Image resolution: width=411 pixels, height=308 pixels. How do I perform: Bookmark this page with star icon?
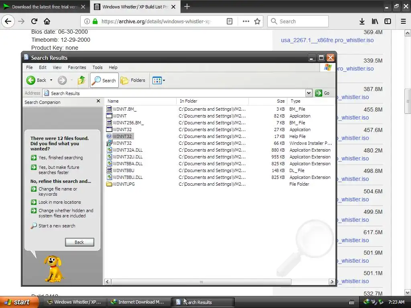[257, 21]
